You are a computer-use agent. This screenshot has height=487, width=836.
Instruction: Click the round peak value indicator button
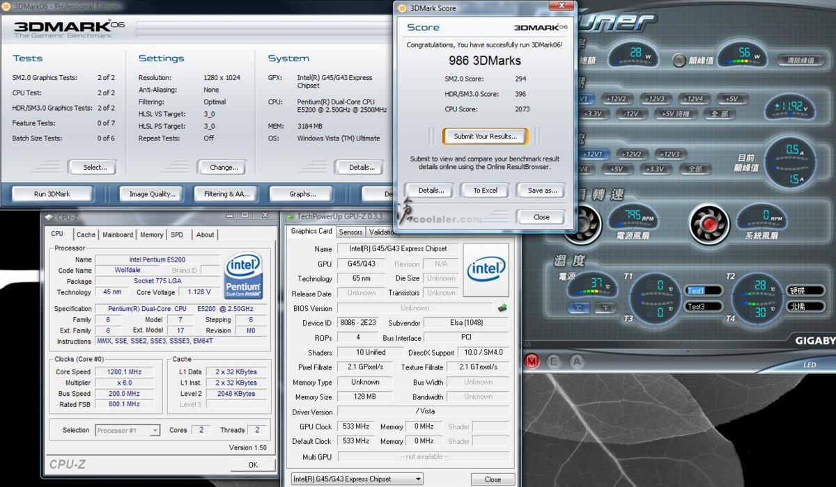pyautogui.click(x=679, y=60)
